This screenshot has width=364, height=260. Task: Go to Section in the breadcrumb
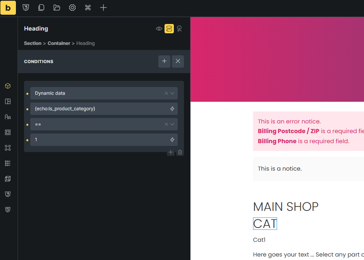pyautogui.click(x=33, y=43)
